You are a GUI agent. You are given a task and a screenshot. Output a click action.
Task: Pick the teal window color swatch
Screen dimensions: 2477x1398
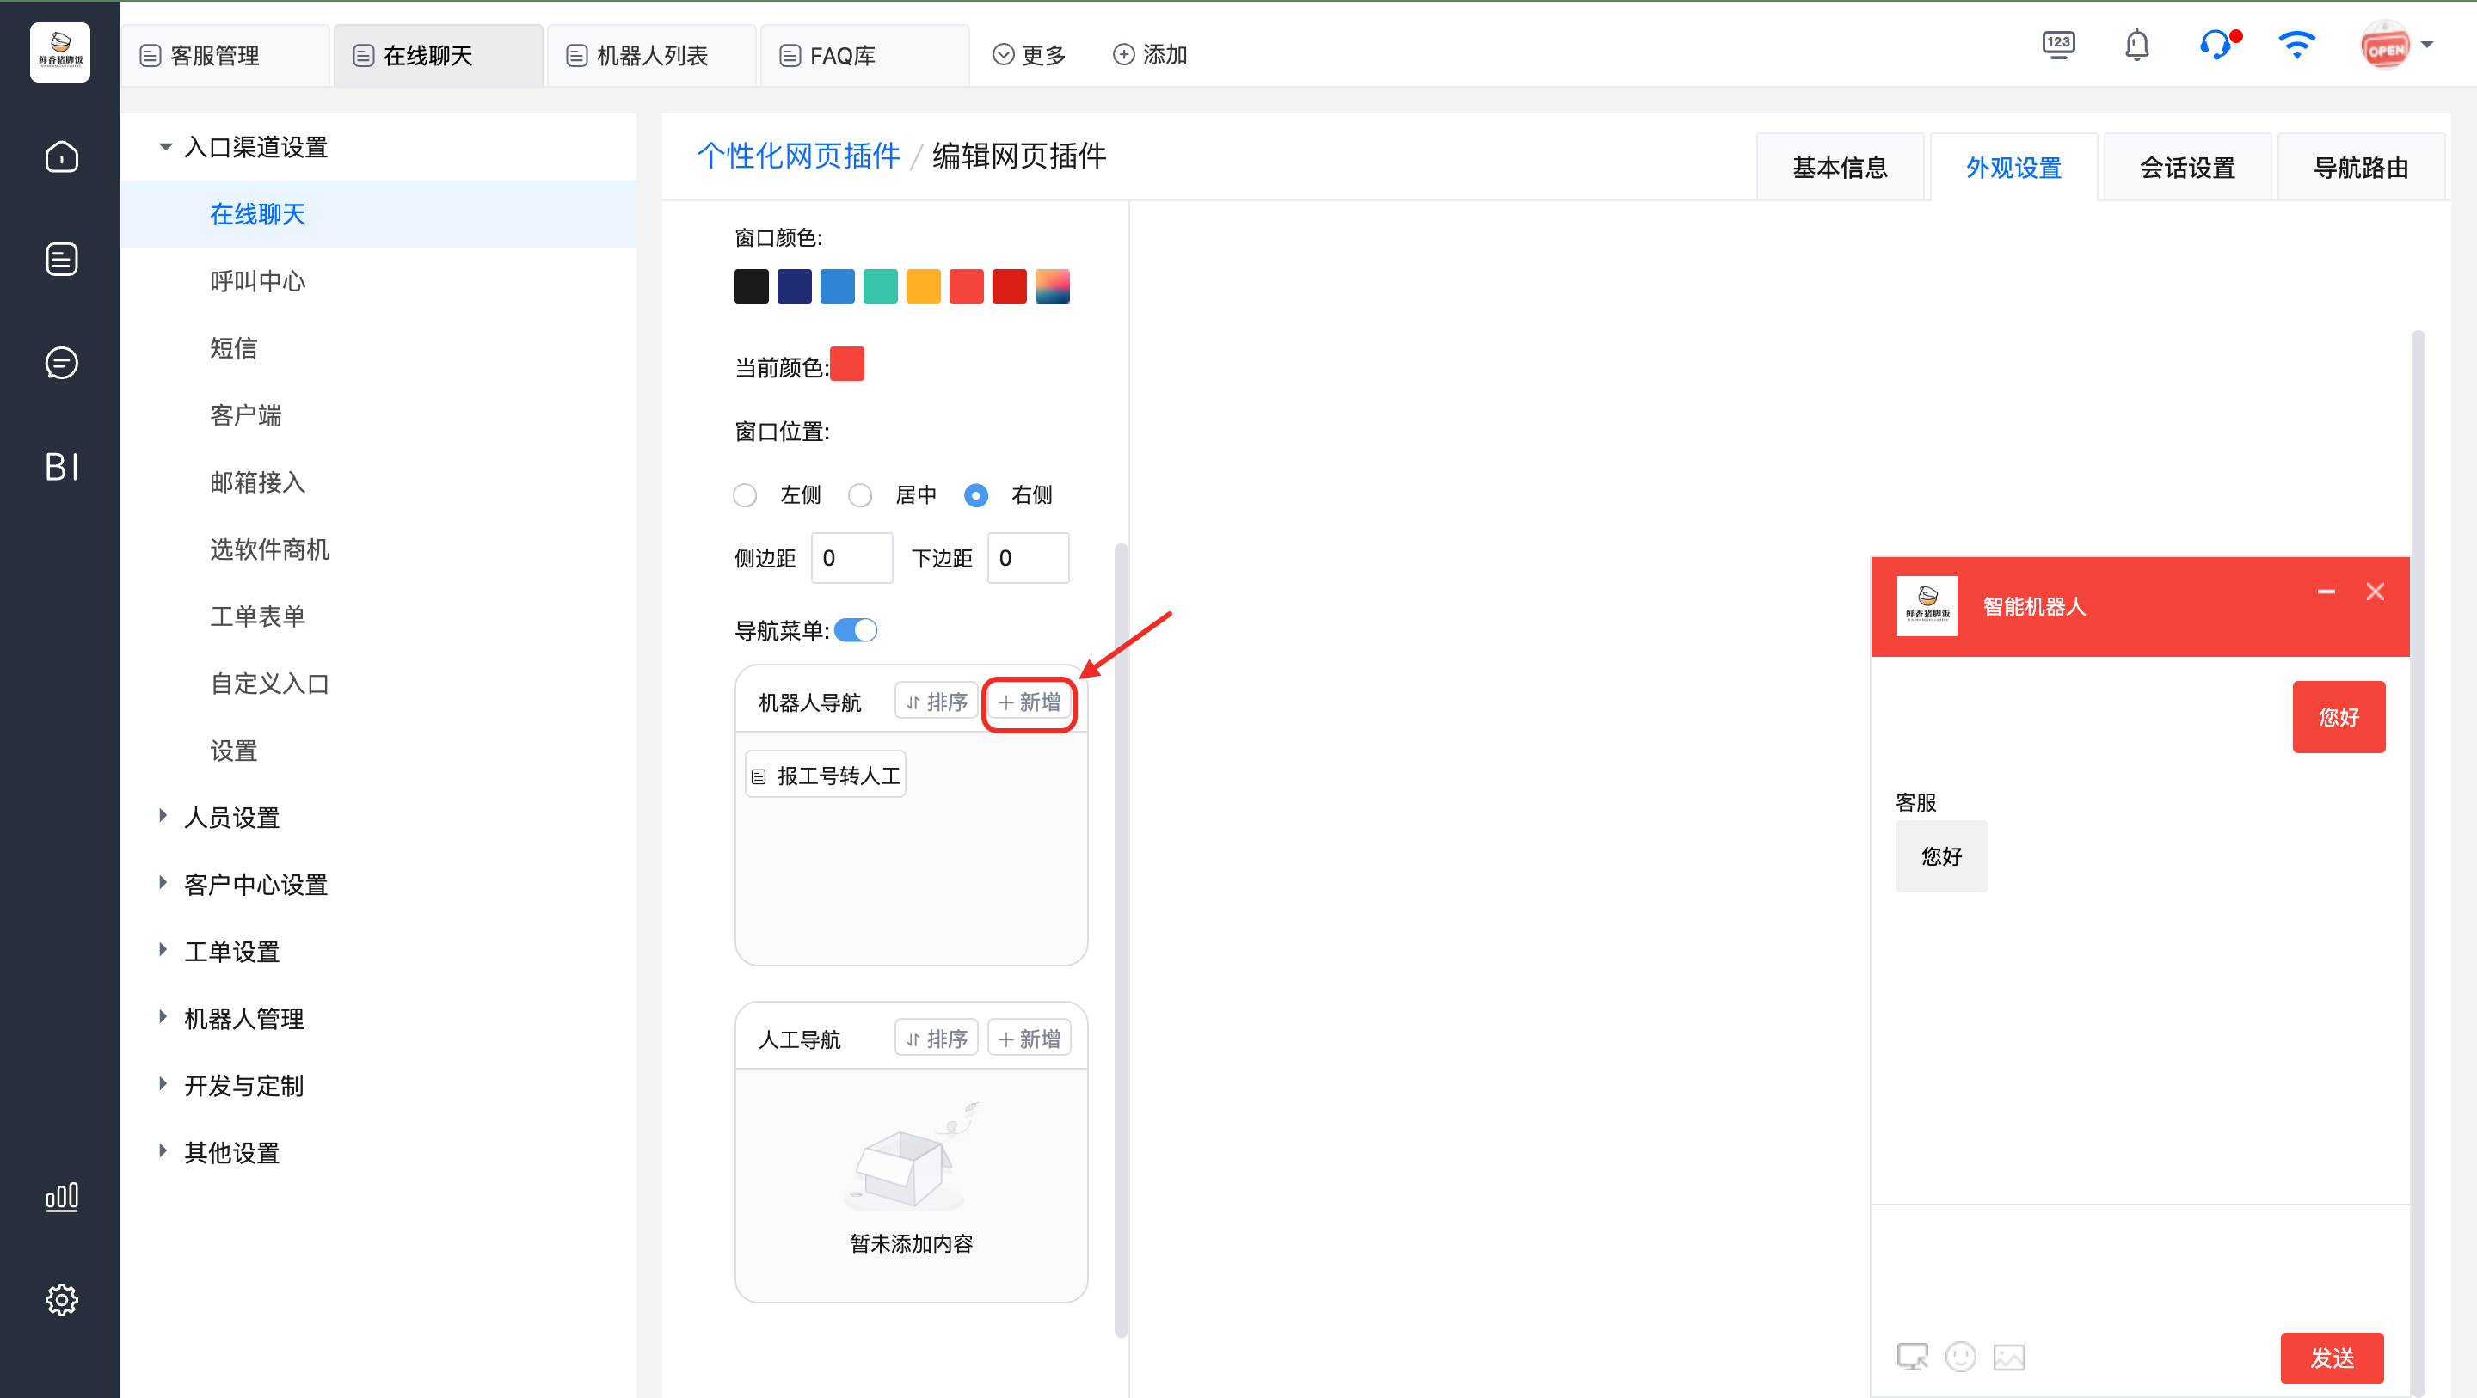pyautogui.click(x=880, y=286)
